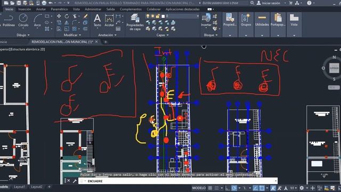Image resolution: width=341 pixels, height=192 pixels.
Task: Expand the Utilidades panel arrow
Action: (262, 35)
